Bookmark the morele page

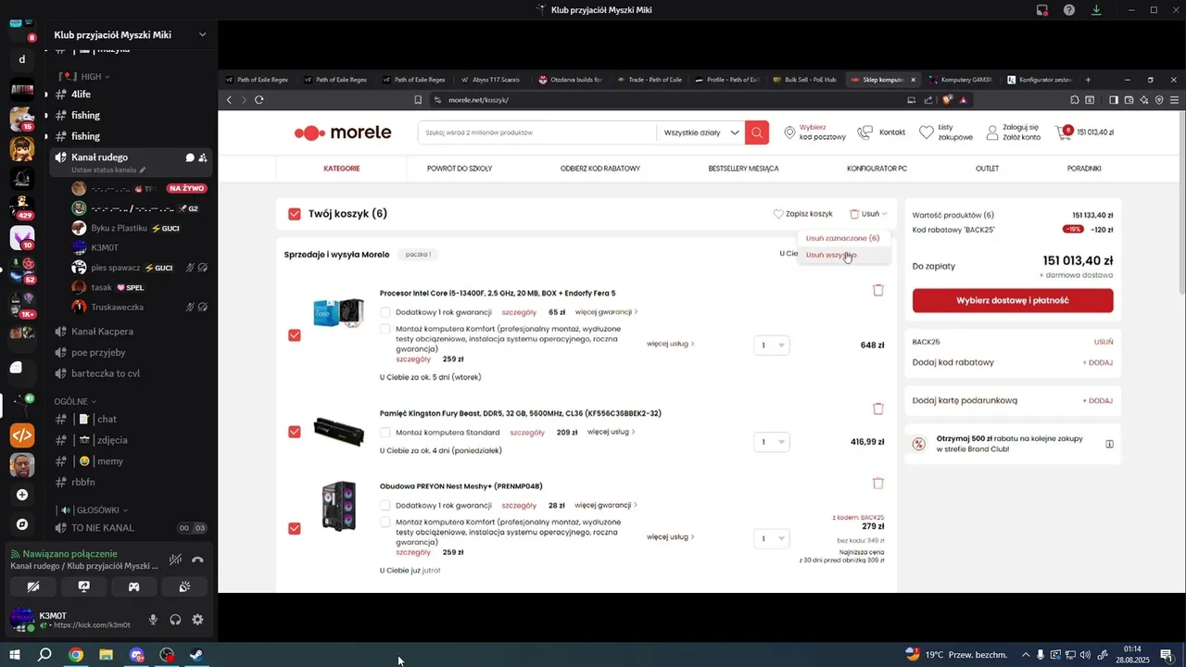pos(418,100)
